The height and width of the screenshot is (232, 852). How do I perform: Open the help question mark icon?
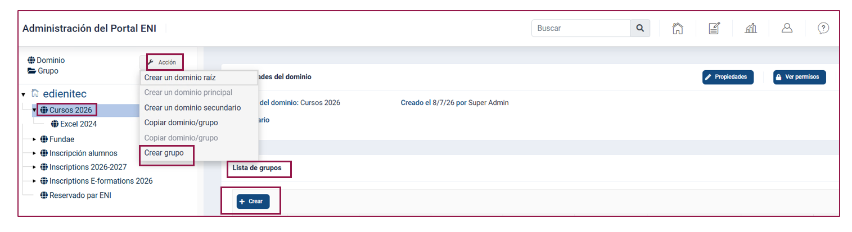click(823, 28)
